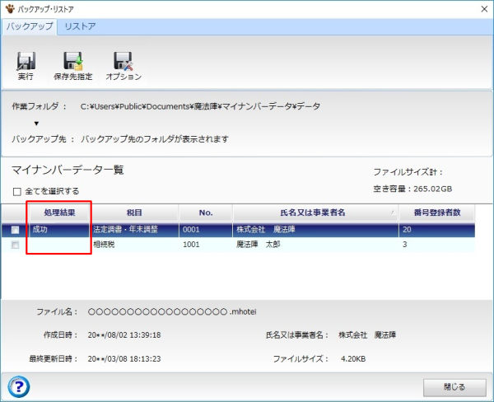Tick the checkbox for row 0001

click(16, 230)
